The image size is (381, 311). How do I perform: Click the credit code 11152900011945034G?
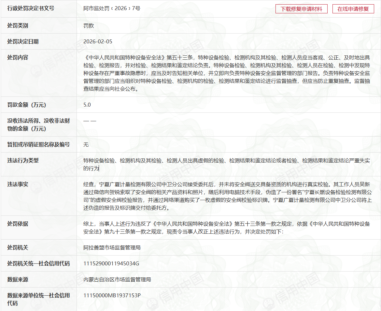pos(111,263)
